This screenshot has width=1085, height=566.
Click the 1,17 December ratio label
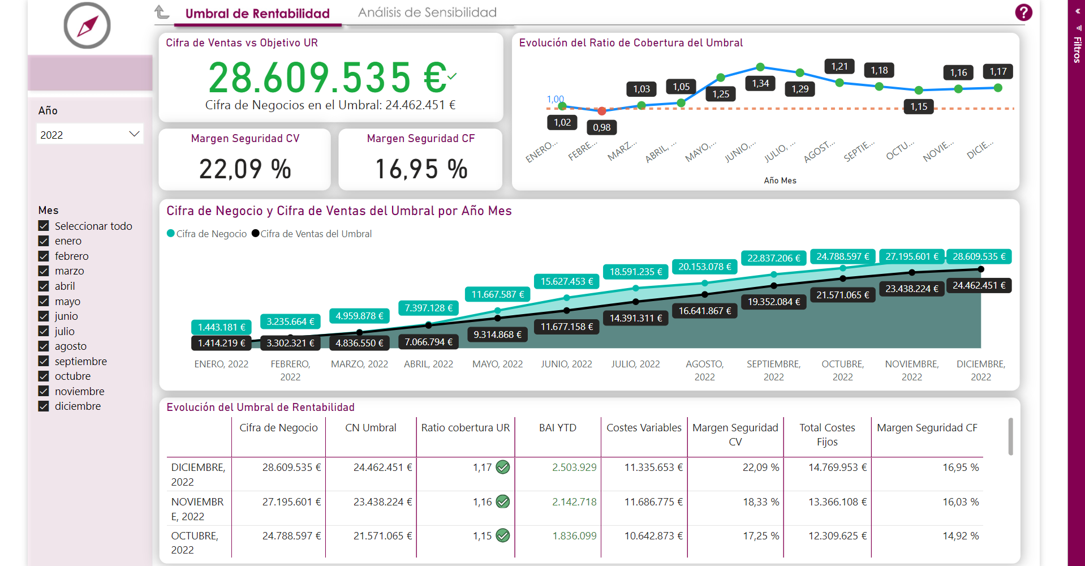tap(998, 71)
